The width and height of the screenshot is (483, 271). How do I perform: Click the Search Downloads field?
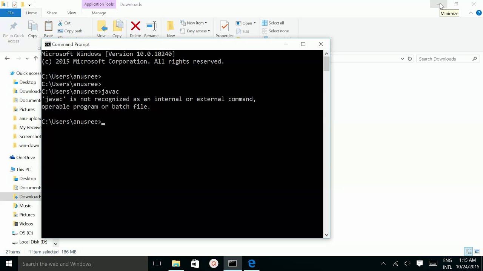pos(448,59)
